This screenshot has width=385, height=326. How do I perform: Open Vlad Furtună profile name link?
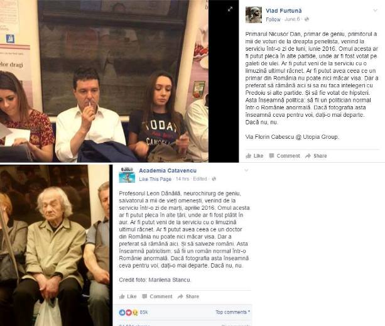pos(284,11)
